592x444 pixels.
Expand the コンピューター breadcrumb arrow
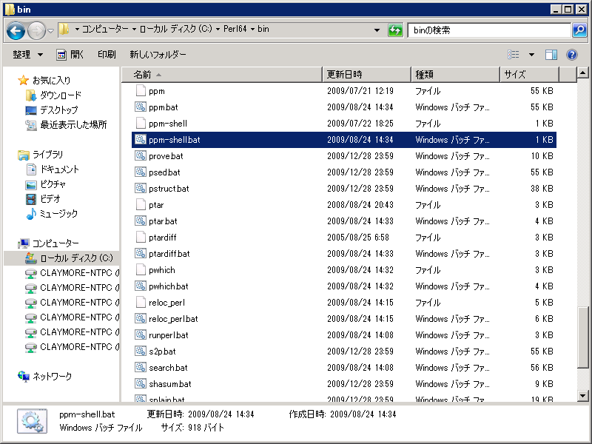click(134, 29)
